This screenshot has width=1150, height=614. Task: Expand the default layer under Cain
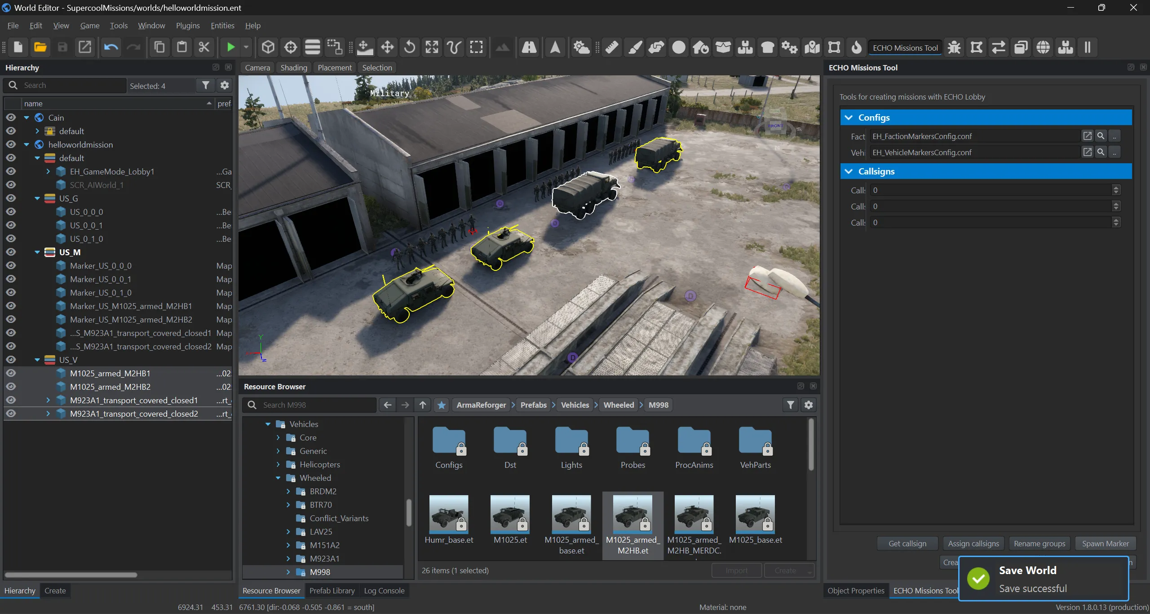point(37,131)
